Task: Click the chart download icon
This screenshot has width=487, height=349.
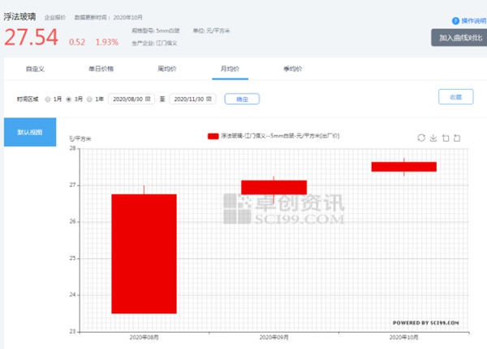Action: (433, 138)
